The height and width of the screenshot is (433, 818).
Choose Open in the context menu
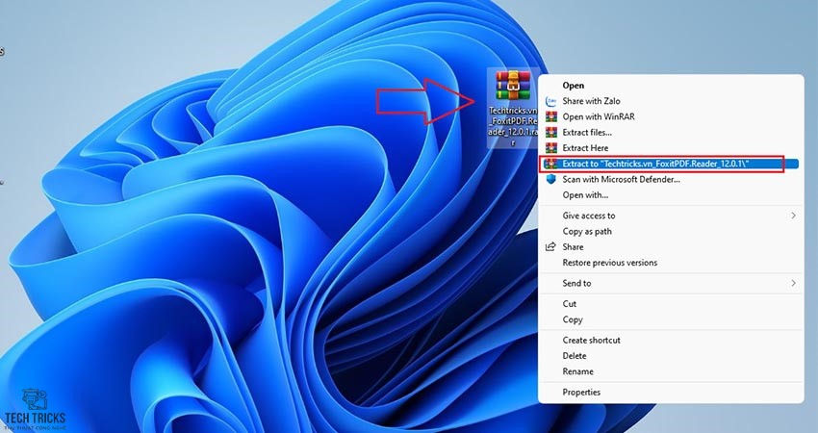point(671,86)
